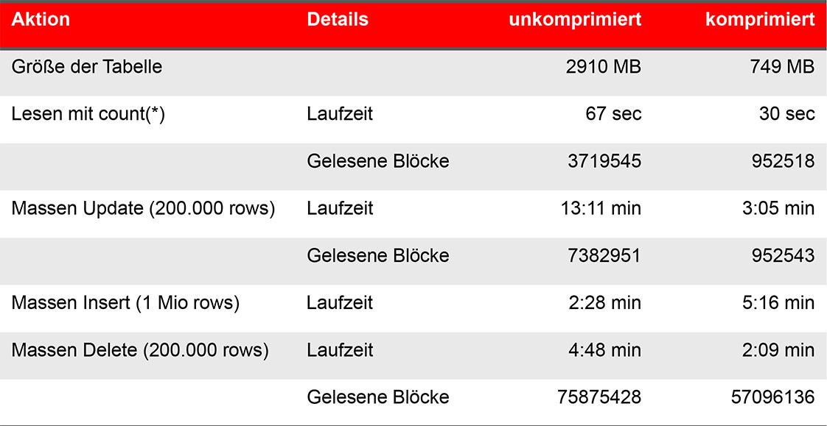
Task: Select the Lesen mit count(*) cell
Action: (x=88, y=114)
